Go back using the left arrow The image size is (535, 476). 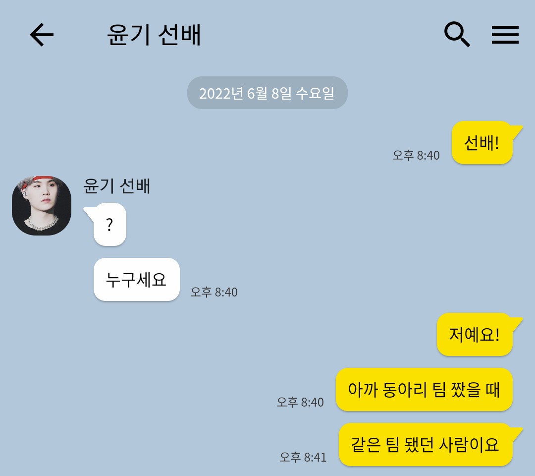42,35
